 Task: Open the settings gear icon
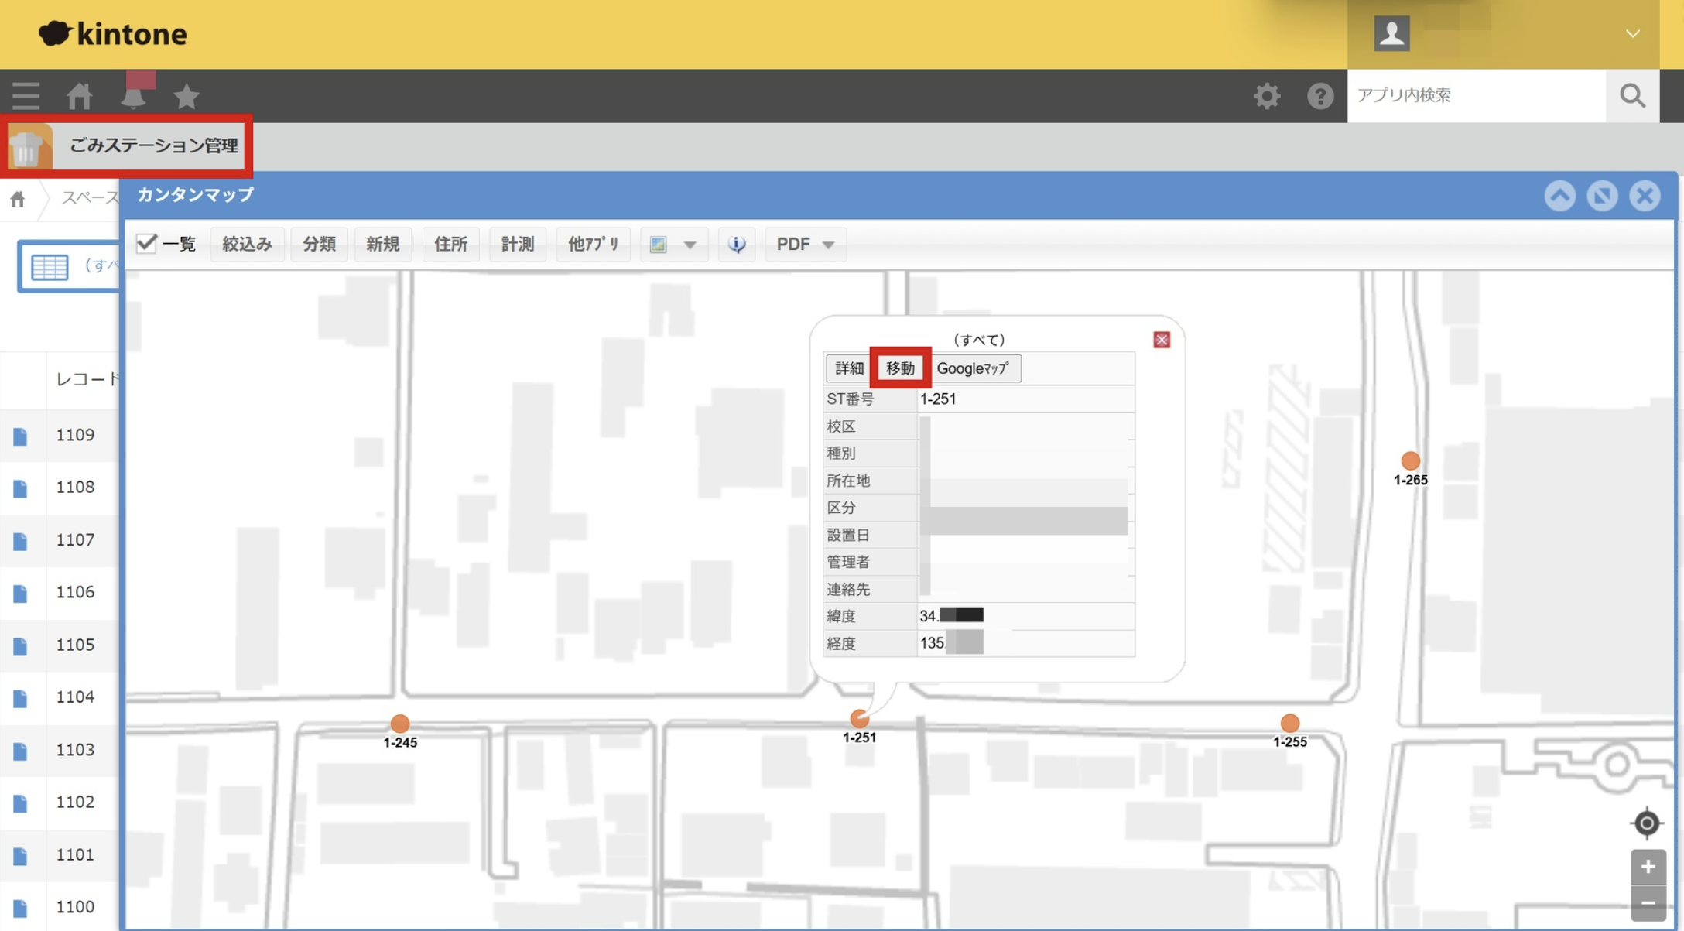coord(1267,96)
